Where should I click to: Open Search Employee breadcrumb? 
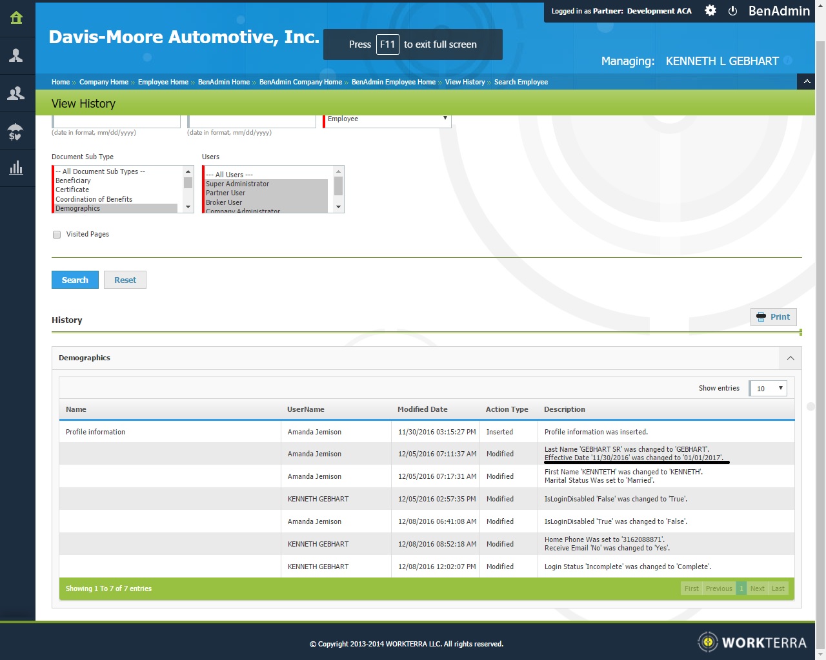[521, 82]
